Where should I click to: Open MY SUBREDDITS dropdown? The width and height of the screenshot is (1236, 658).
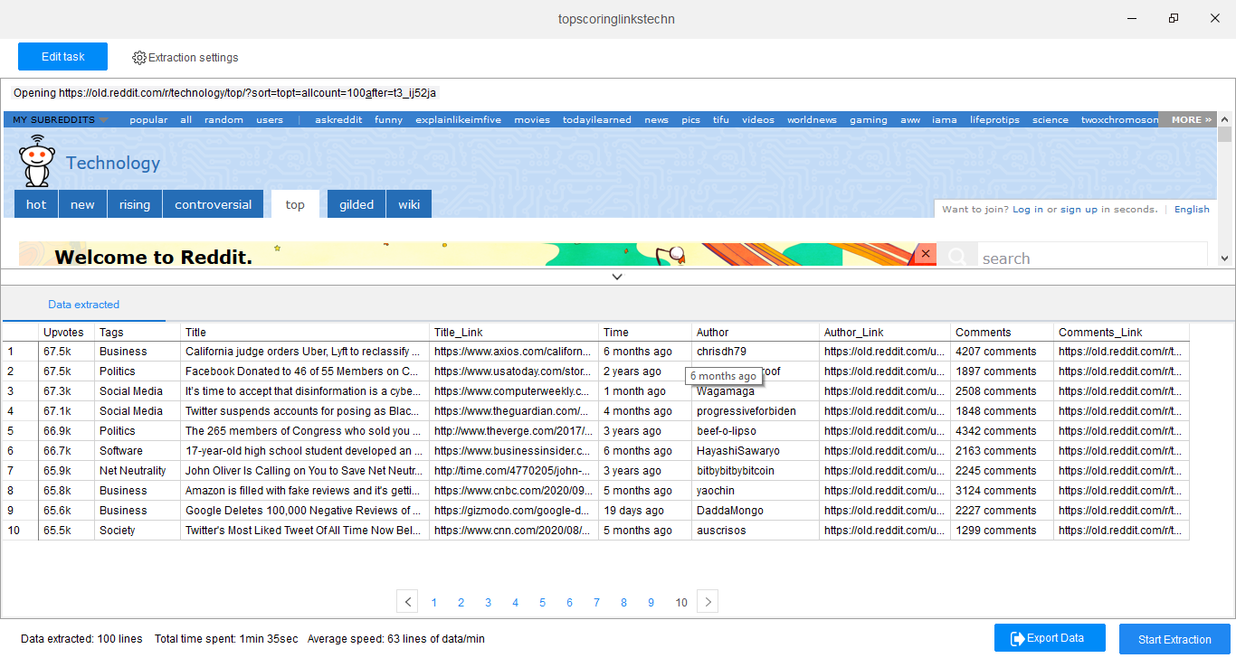[60, 119]
